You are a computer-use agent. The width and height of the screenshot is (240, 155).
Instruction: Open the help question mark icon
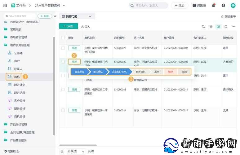[223, 6]
